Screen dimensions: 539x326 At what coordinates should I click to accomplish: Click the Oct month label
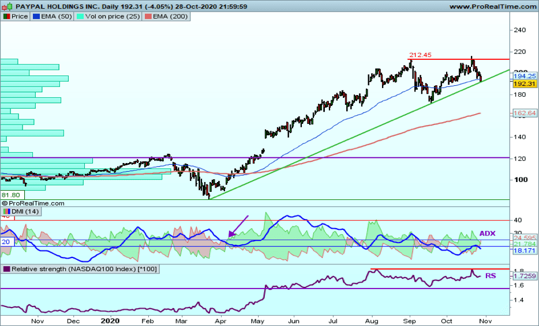click(x=447, y=321)
